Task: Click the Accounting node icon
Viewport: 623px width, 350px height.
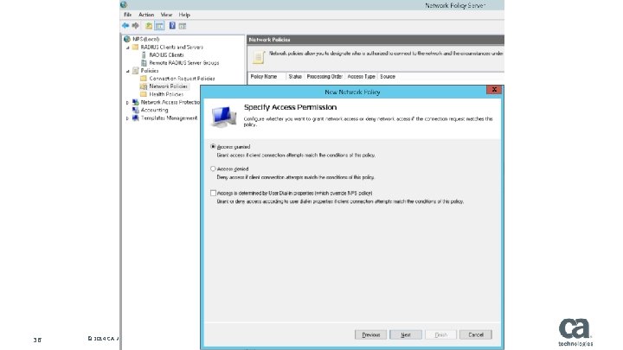Action: tap(136, 110)
